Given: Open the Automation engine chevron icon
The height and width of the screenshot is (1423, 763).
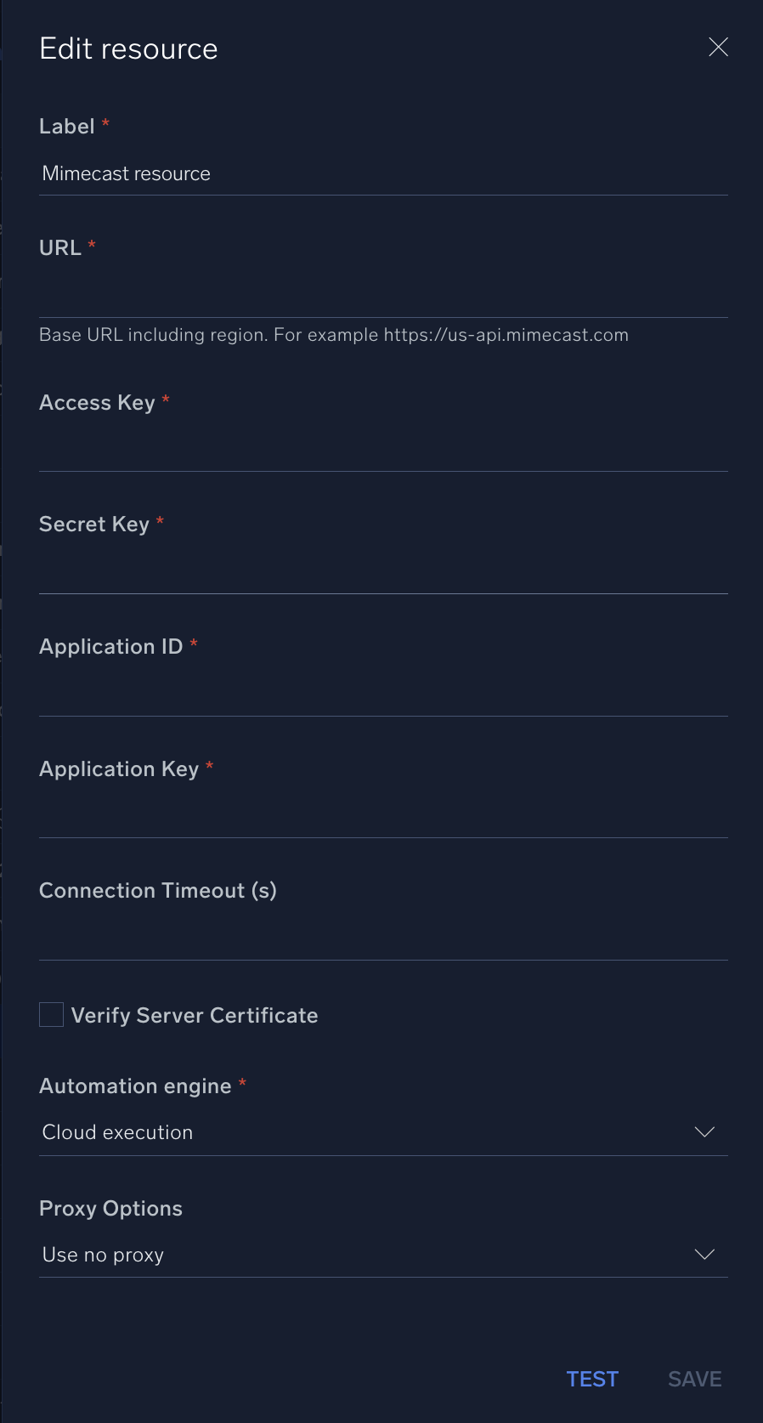Looking at the screenshot, I should 704,1131.
